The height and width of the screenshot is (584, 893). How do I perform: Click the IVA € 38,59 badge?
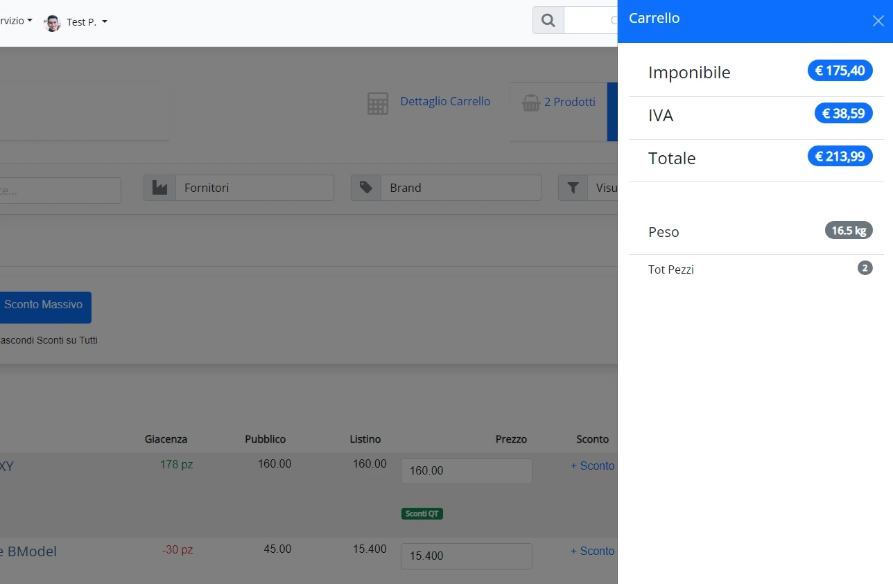pos(844,113)
